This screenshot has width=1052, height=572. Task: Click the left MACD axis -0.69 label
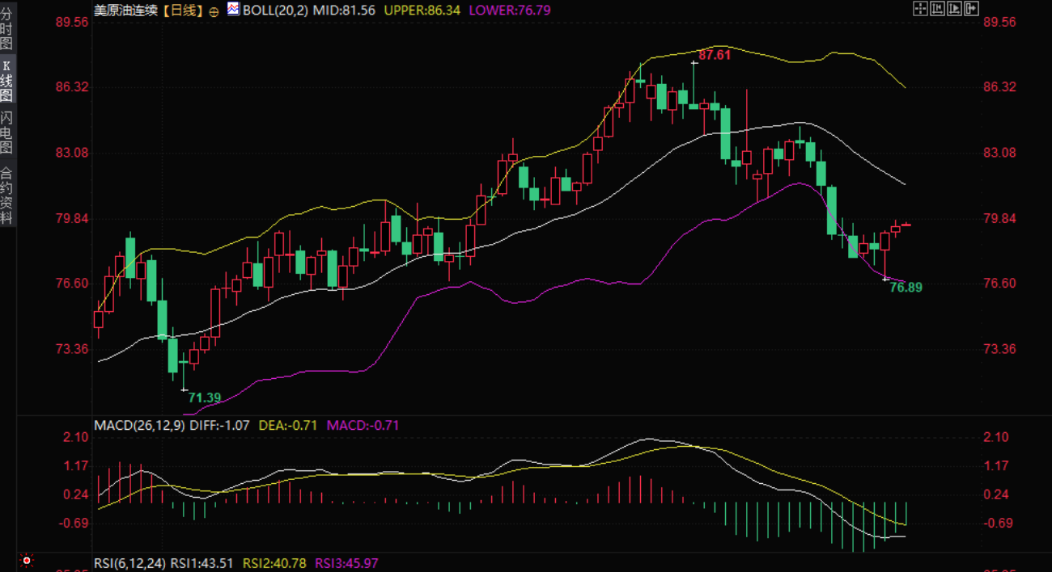tap(73, 523)
